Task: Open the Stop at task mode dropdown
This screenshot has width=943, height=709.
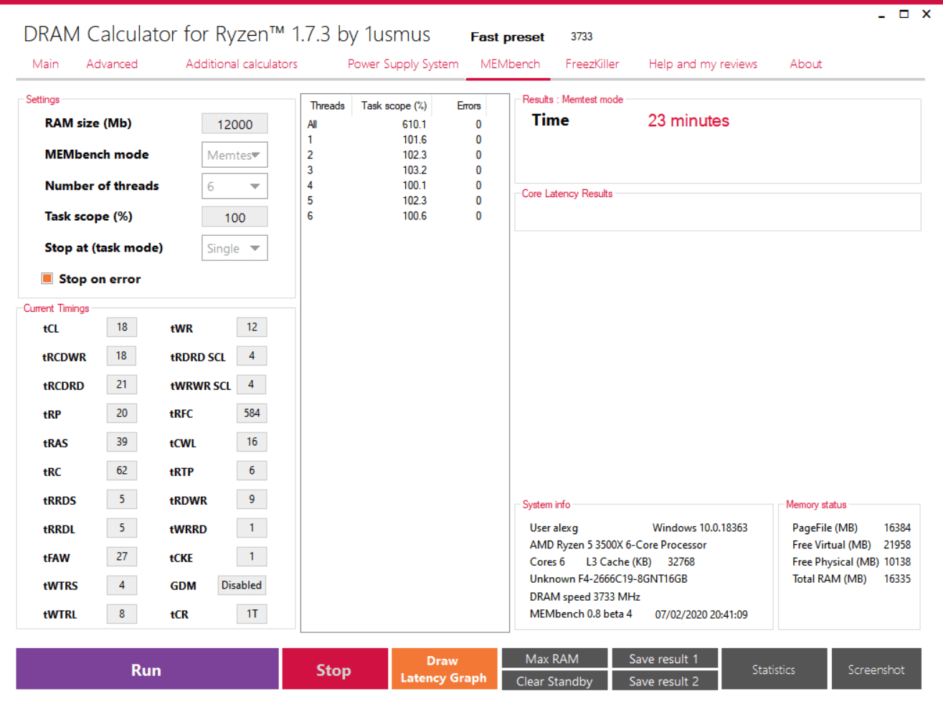Action: tap(234, 248)
